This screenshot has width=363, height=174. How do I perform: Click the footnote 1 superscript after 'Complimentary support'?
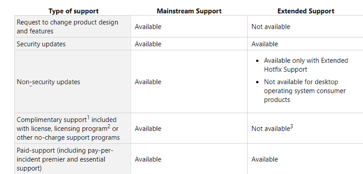[x=88, y=118]
